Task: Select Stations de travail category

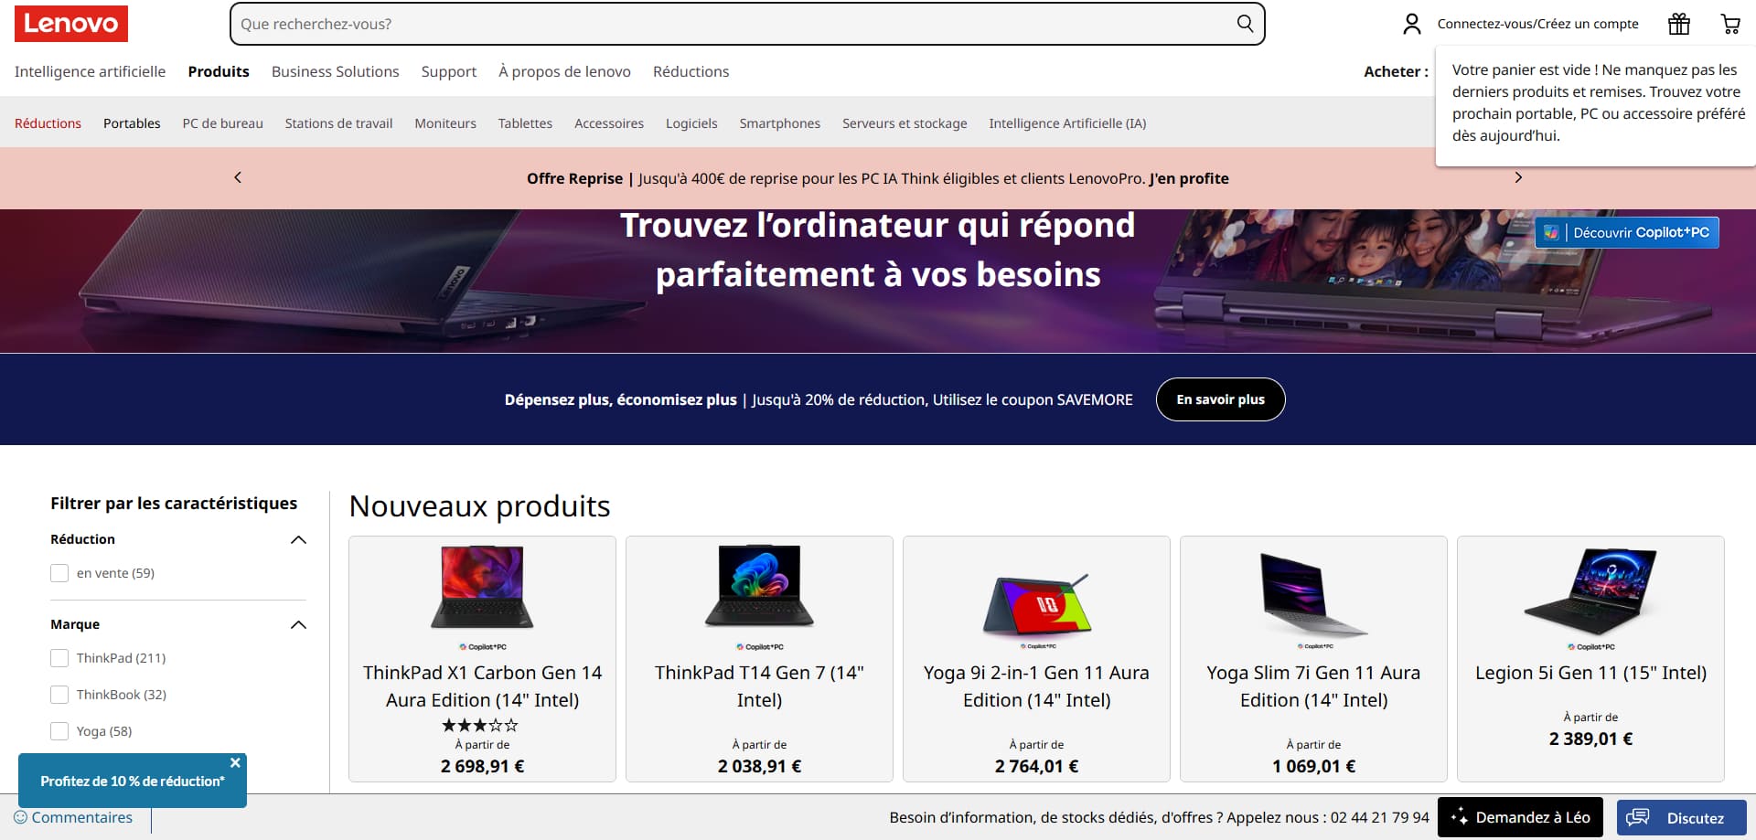Action: pyautogui.click(x=338, y=123)
